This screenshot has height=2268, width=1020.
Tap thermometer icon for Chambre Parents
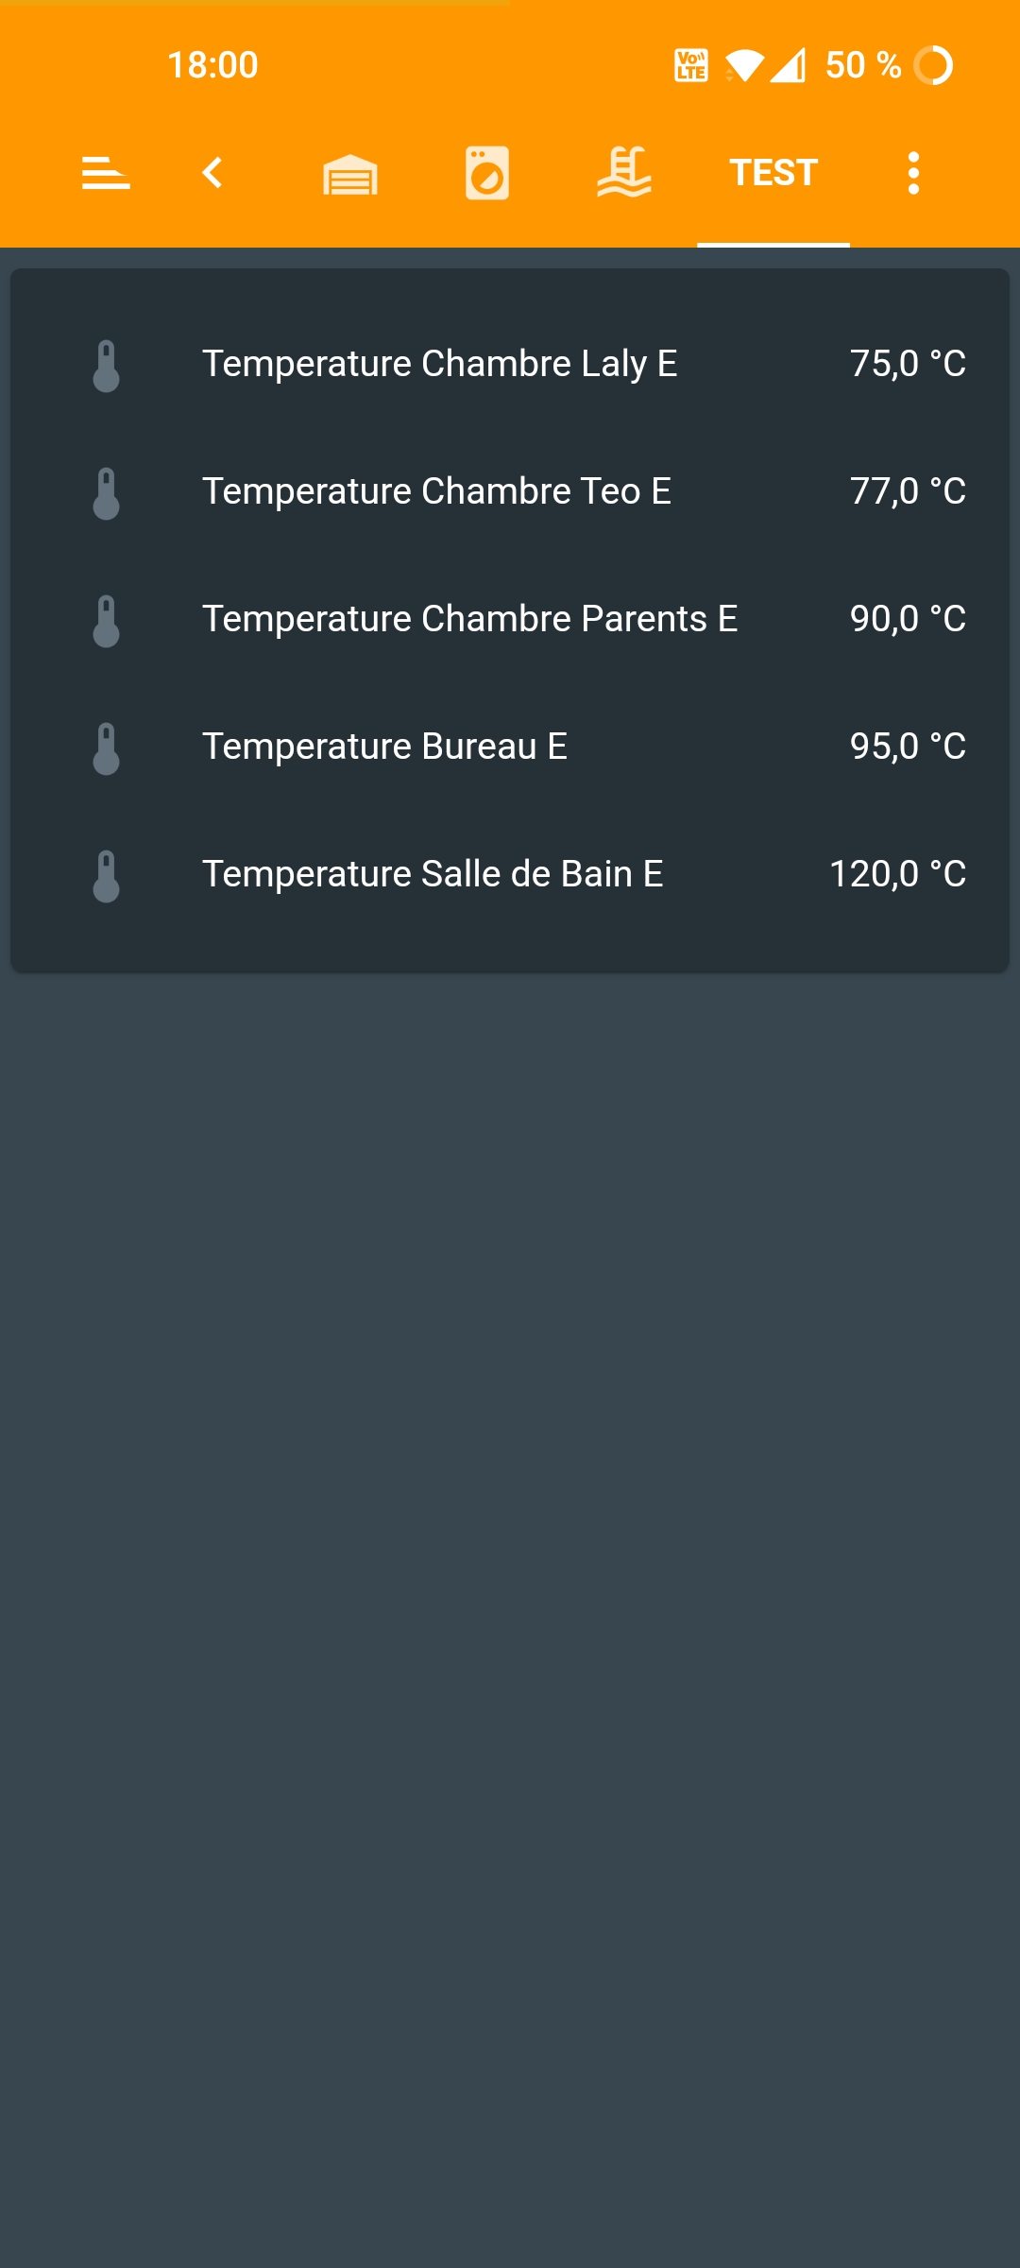tap(106, 621)
